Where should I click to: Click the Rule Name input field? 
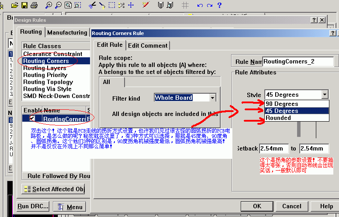(x=297, y=62)
